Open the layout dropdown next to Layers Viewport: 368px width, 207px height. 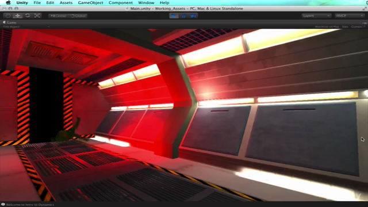click(x=350, y=16)
